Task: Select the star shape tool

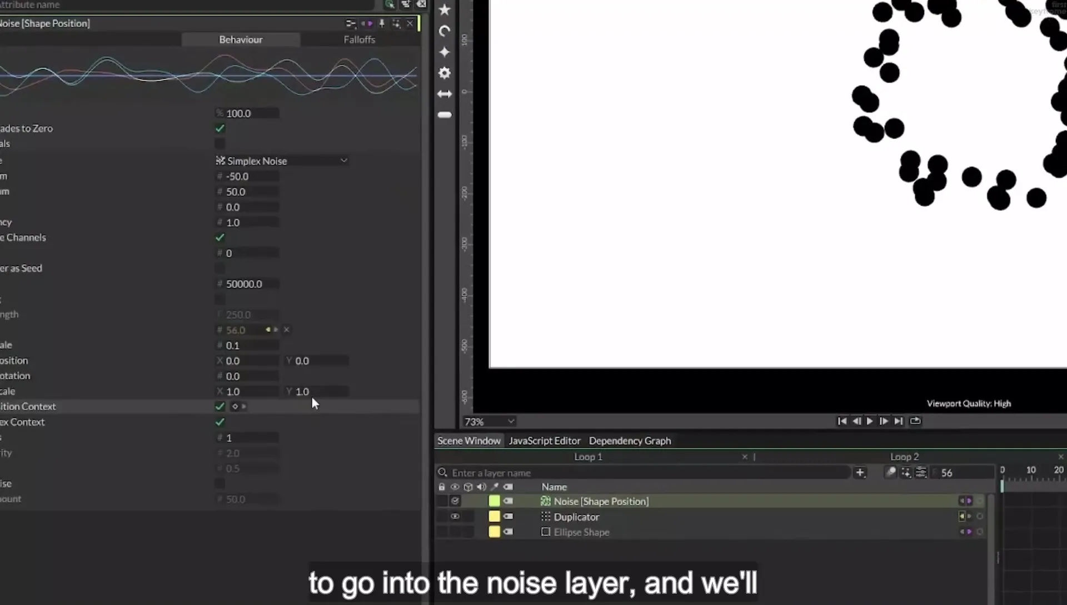Action: [445, 9]
